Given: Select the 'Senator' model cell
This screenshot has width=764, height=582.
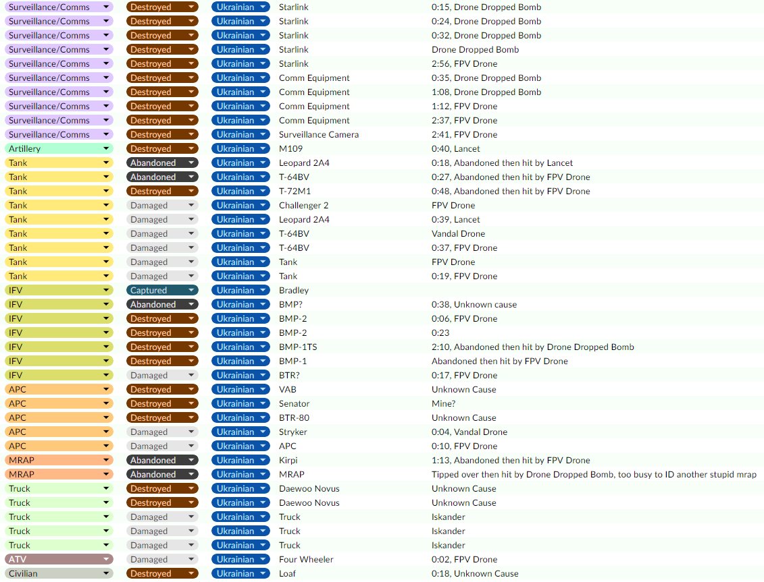Looking at the screenshot, I should [x=295, y=403].
